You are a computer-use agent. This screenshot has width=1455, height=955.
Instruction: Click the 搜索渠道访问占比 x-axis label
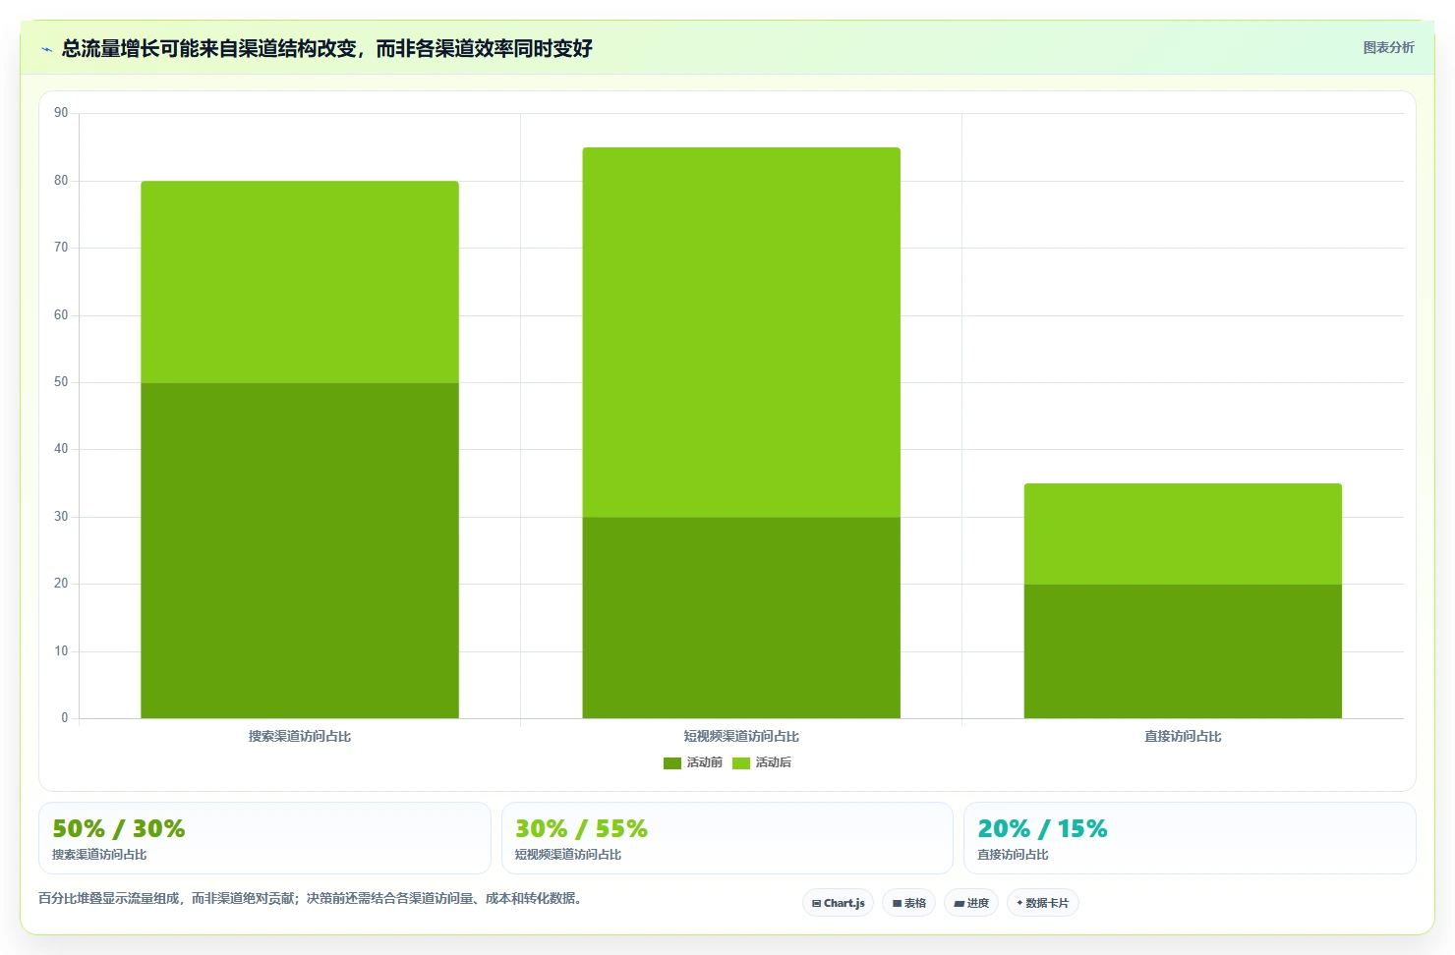tap(300, 736)
